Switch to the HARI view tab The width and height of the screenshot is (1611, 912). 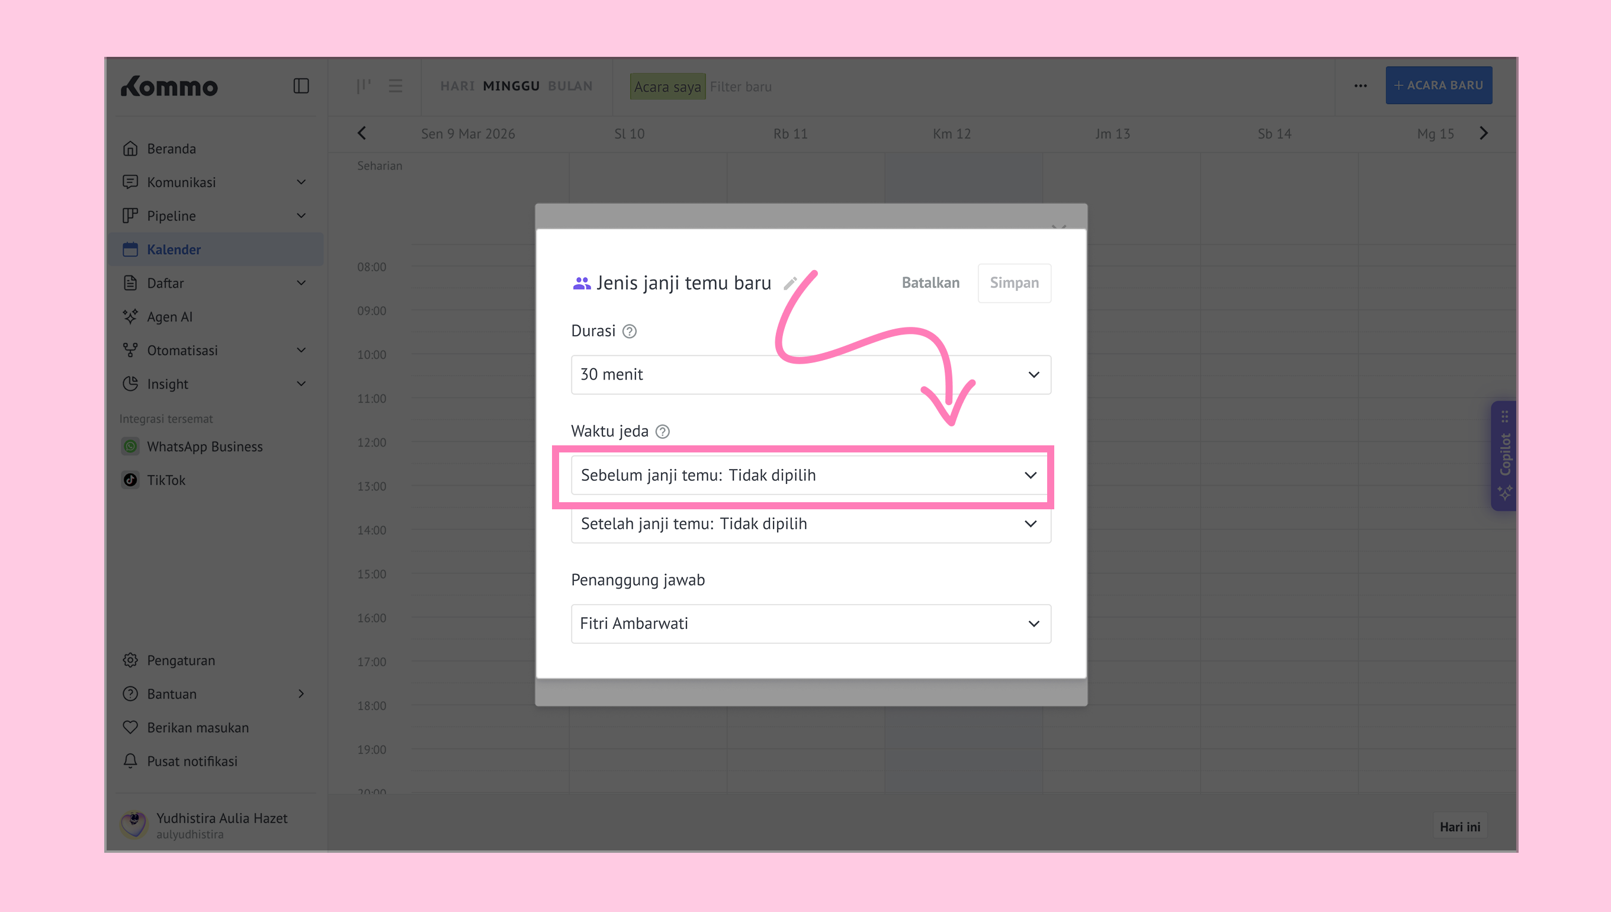coord(457,86)
